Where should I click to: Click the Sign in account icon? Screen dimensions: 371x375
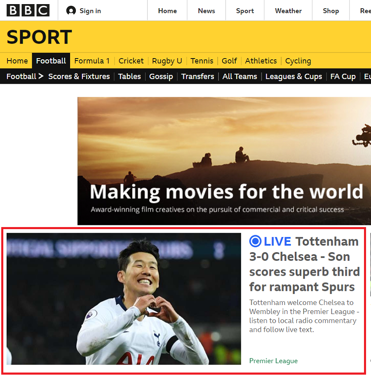pyautogui.click(x=71, y=11)
